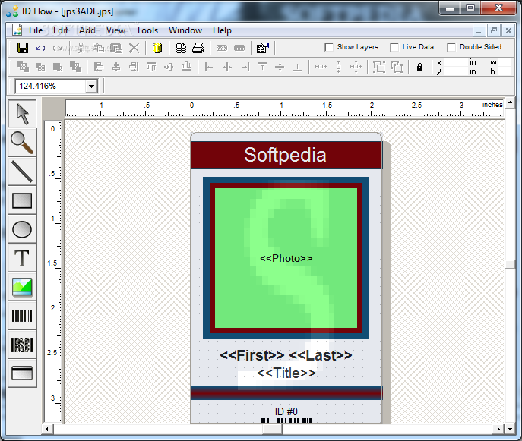Click the lock object padlock icon

(x=419, y=67)
